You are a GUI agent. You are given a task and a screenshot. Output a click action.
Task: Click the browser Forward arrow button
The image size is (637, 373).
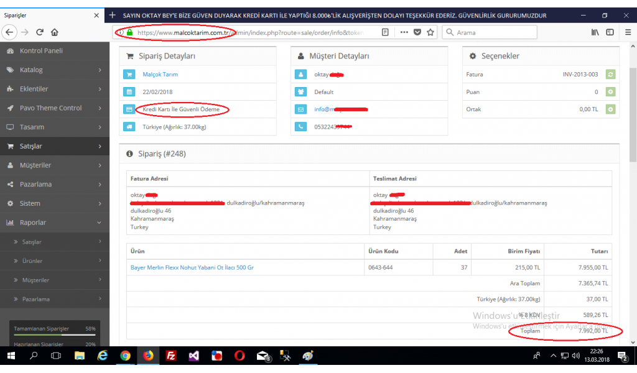point(25,32)
